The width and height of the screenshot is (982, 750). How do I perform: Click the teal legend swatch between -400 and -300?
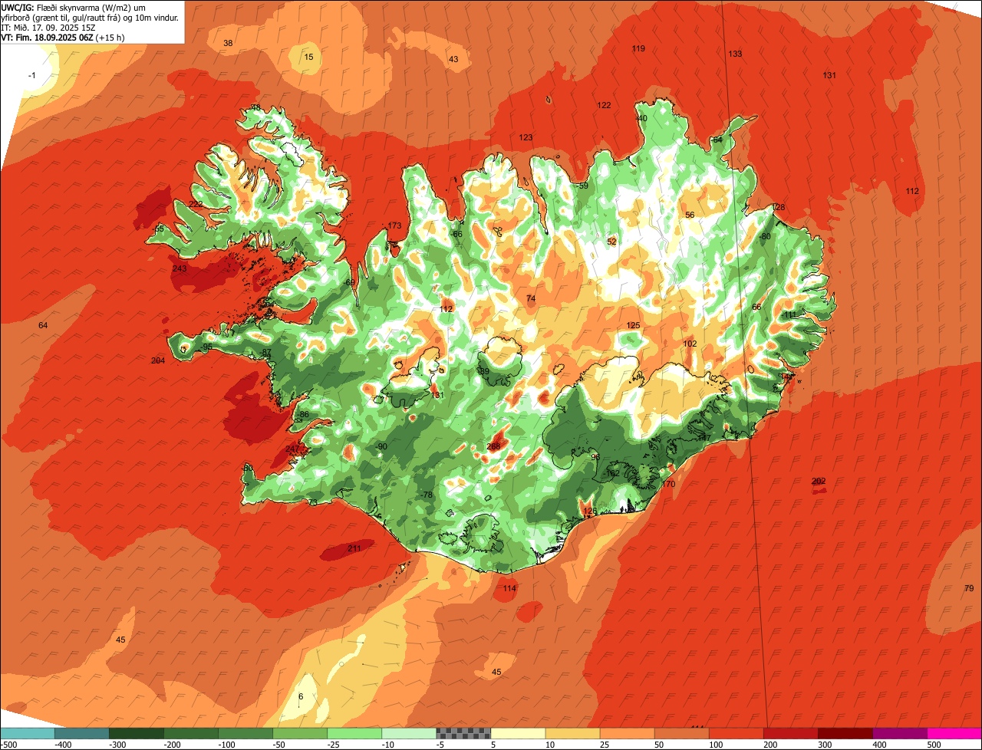coord(82,733)
